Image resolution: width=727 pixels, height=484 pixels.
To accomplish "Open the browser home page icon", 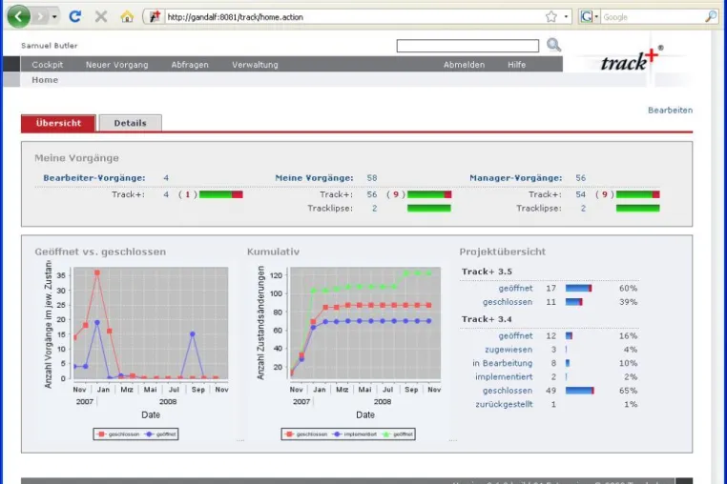I will [x=127, y=17].
